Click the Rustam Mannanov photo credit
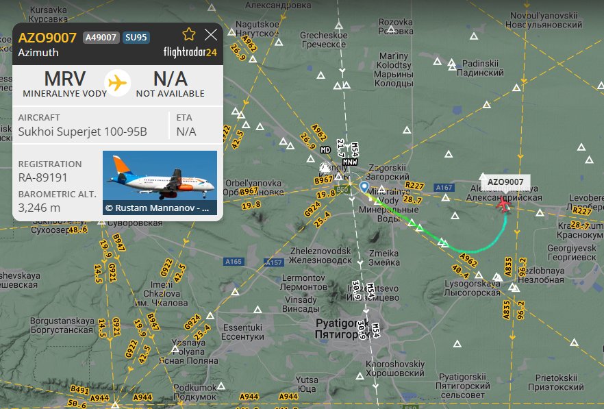The image size is (604, 409). click(157, 208)
